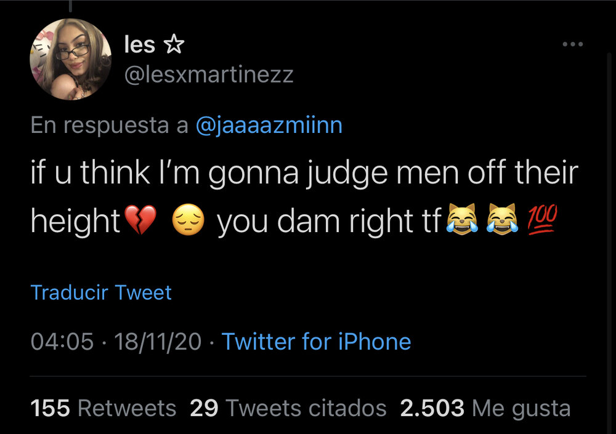Click Traducir Tweet link
This screenshot has height=434, width=616.
(101, 292)
